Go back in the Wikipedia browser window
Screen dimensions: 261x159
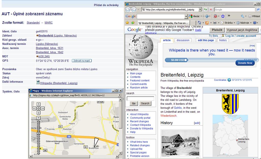pyautogui.click(x=128, y=9)
